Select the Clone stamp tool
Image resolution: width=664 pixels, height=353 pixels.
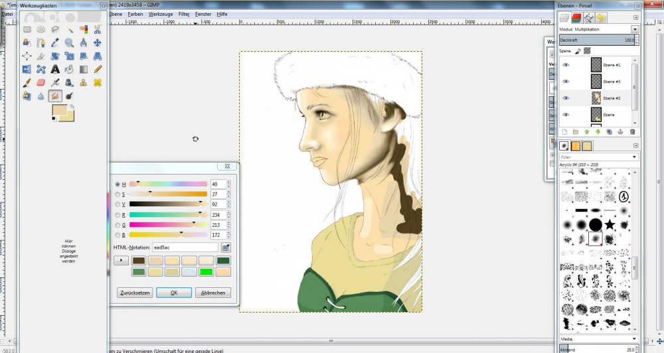tap(84, 82)
